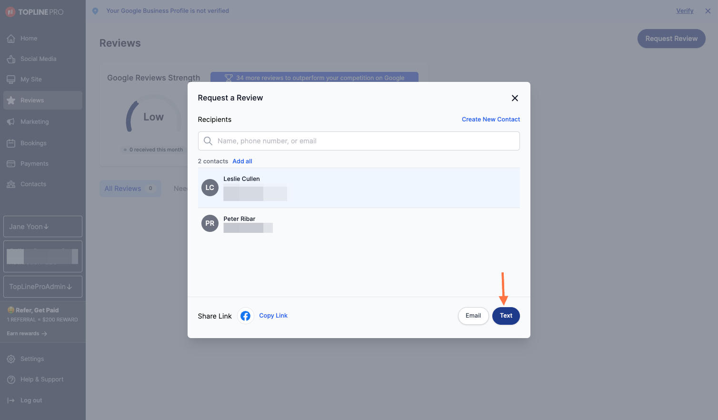Click the TopLine Pro logo

click(x=34, y=12)
